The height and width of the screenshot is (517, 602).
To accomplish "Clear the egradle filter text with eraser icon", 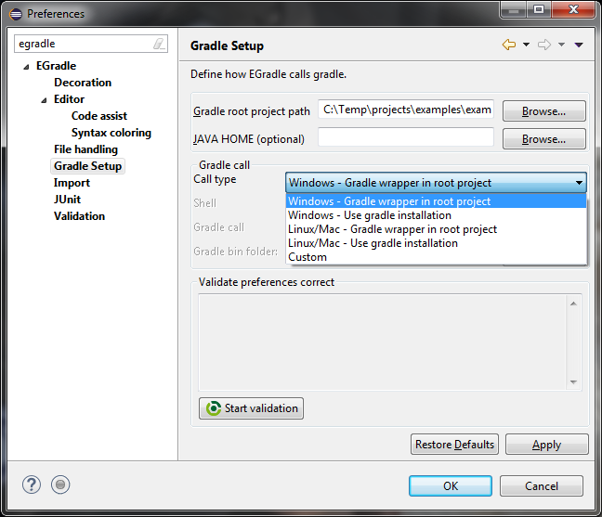I will pos(159,44).
